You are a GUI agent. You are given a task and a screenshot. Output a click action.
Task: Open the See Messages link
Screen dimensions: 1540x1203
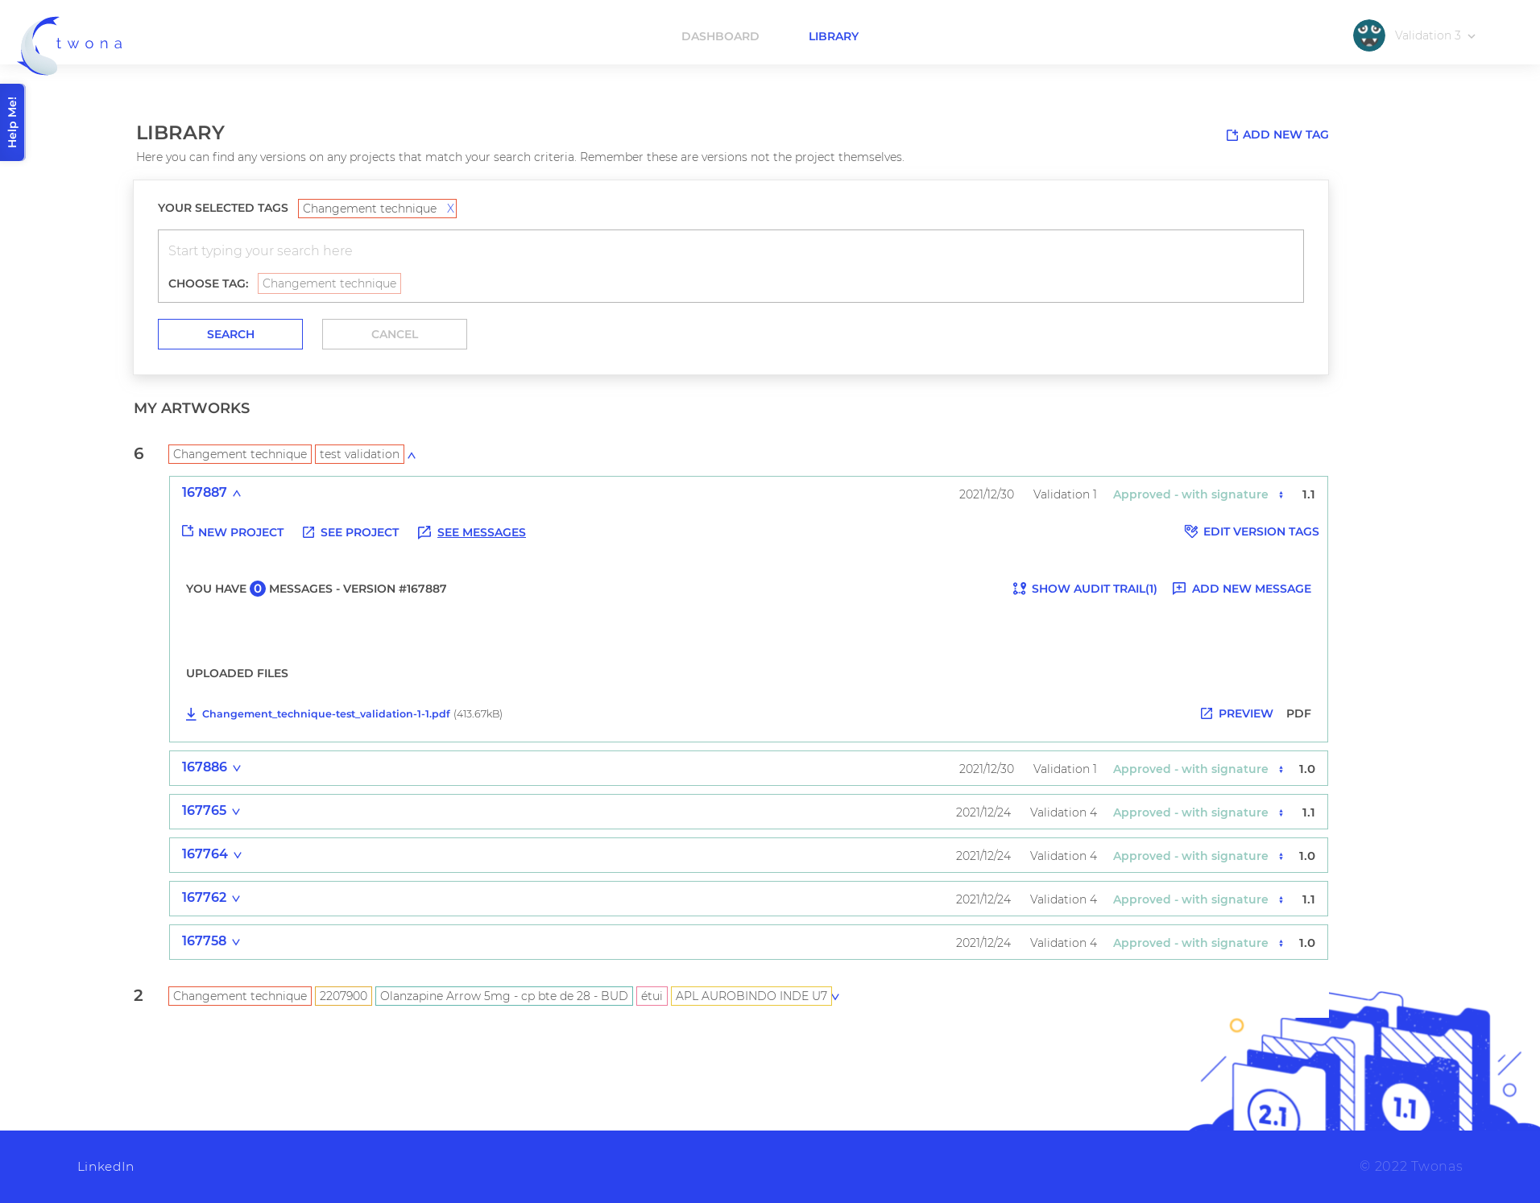(481, 532)
